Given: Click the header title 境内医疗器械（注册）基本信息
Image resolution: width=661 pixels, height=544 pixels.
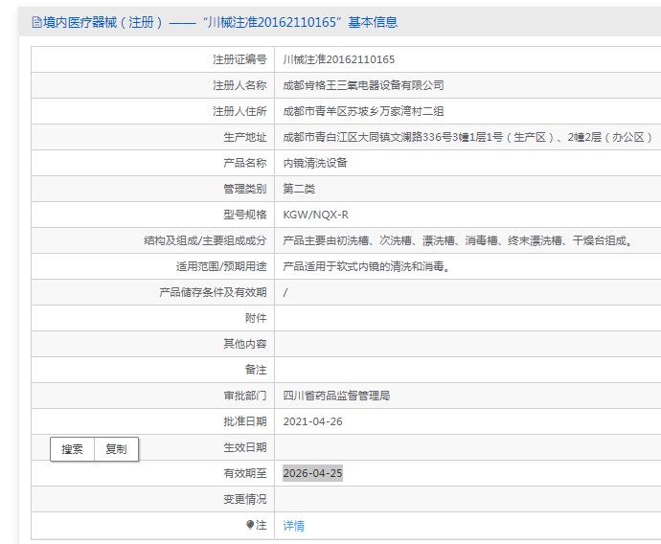Looking at the screenshot, I should point(219,22).
